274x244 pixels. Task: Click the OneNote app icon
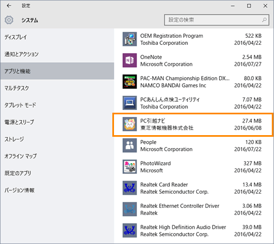click(x=130, y=60)
